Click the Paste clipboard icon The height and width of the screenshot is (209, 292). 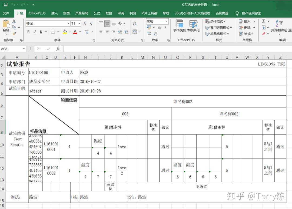6,24
